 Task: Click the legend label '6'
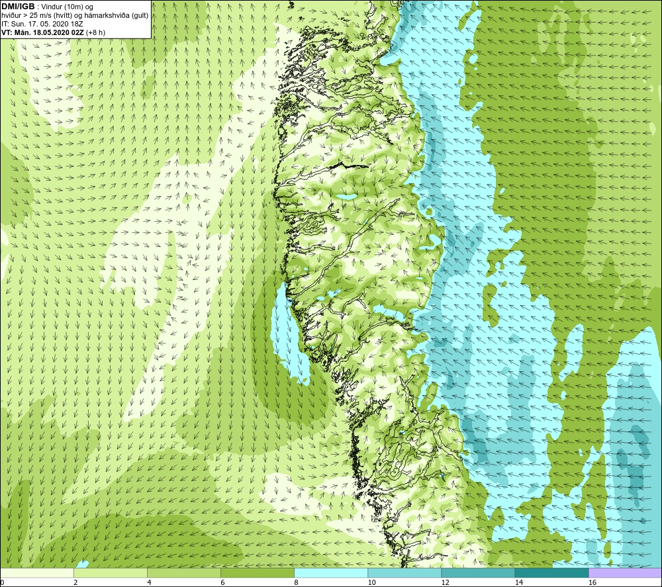(223, 583)
